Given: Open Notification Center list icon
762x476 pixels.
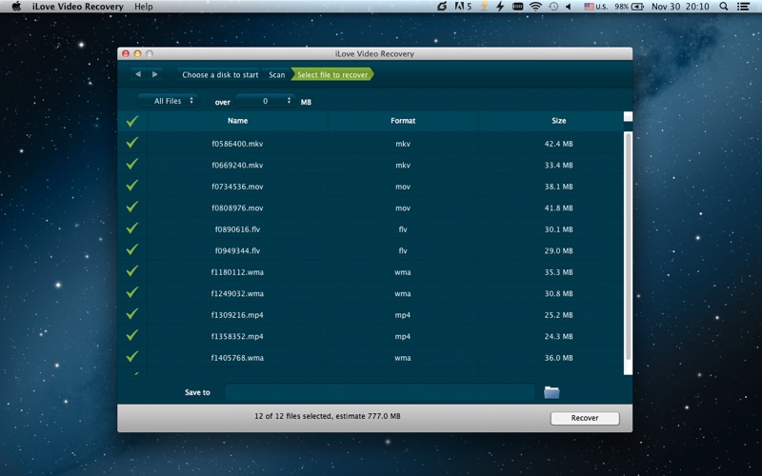Looking at the screenshot, I should [743, 7].
